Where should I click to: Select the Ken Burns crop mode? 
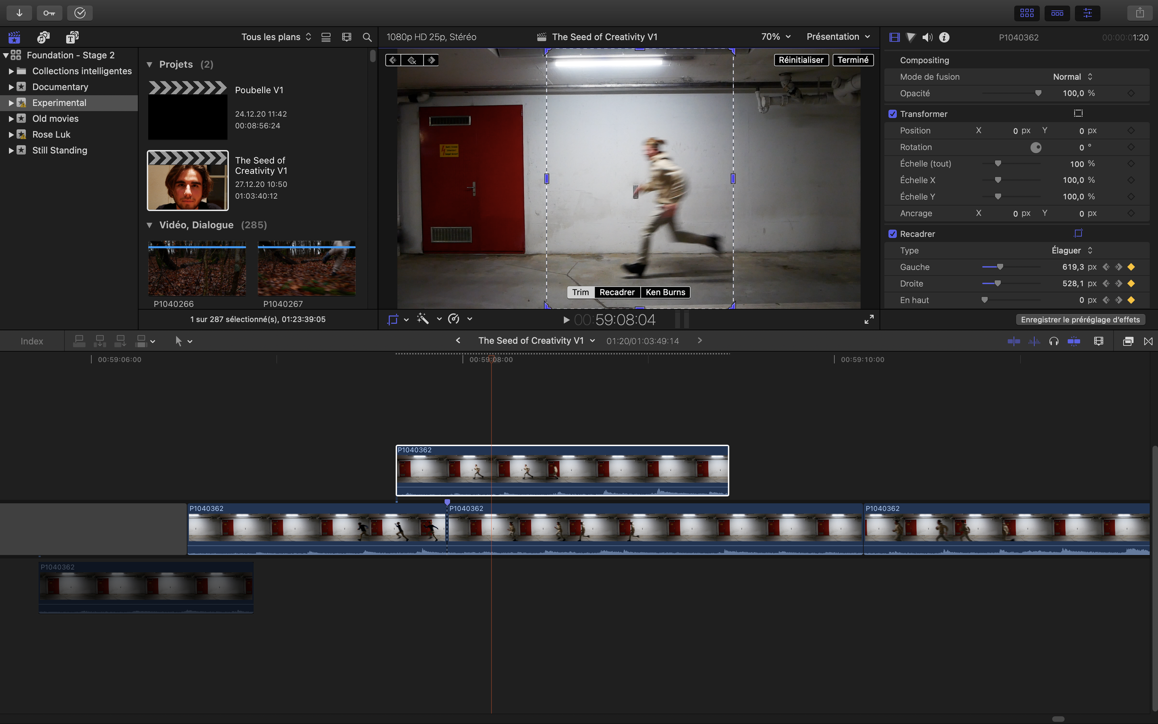665,292
